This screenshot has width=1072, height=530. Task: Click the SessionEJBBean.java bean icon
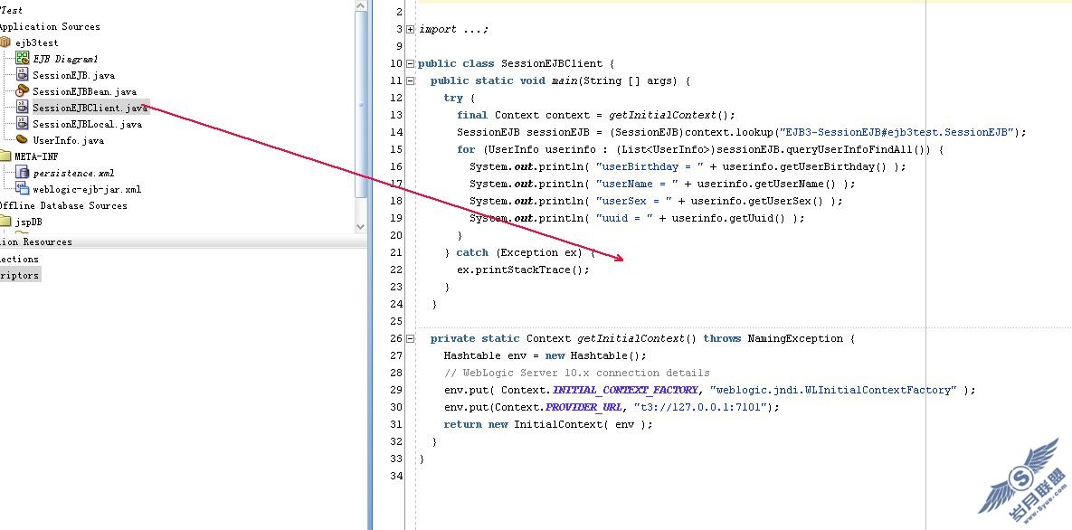pos(22,91)
